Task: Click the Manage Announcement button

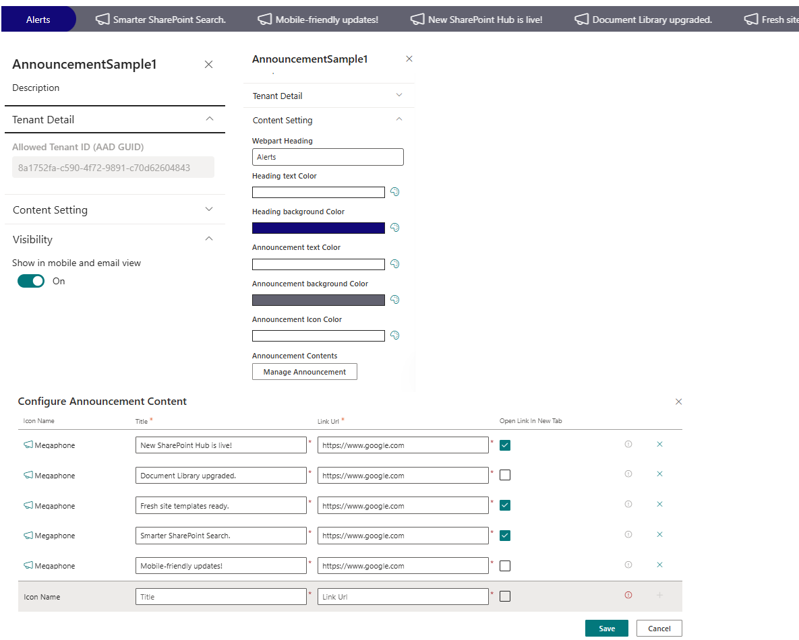Action: tap(304, 372)
